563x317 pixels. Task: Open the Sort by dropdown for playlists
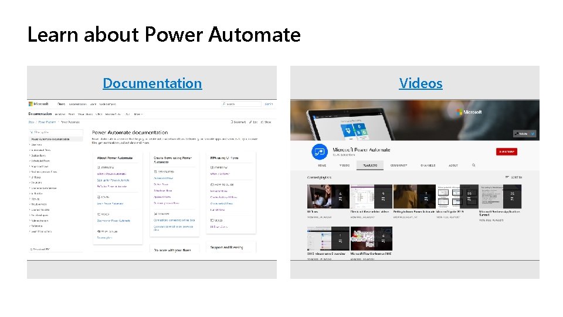pyautogui.click(x=514, y=177)
